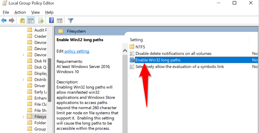Image resolution: width=259 pixels, height=133 pixels.
Task: Click the description pane scroll up arrow
Action: click(x=125, y=51)
